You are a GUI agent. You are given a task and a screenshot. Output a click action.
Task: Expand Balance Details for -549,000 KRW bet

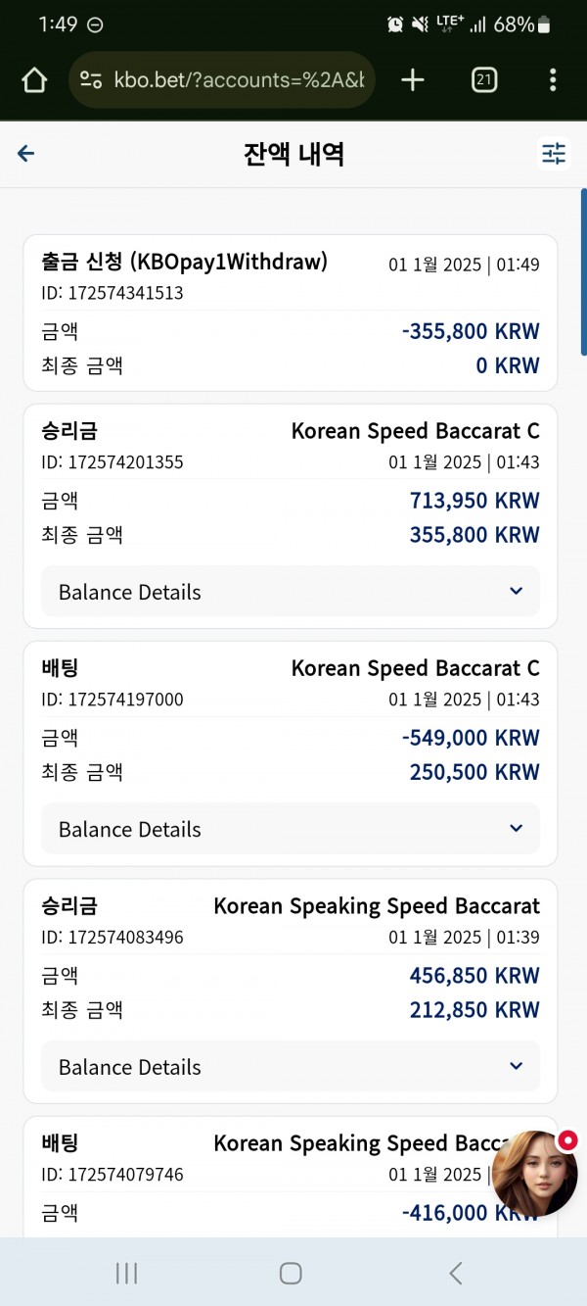291,829
